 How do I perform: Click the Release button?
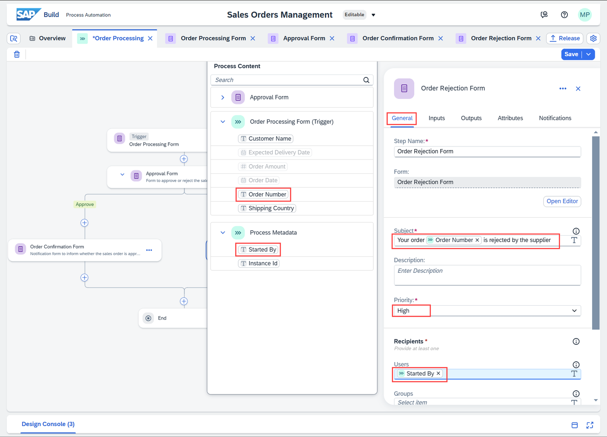tap(565, 38)
